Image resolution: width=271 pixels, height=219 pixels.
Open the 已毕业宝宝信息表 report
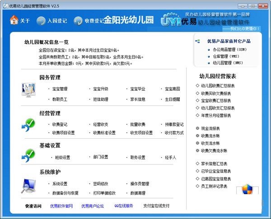(216, 171)
